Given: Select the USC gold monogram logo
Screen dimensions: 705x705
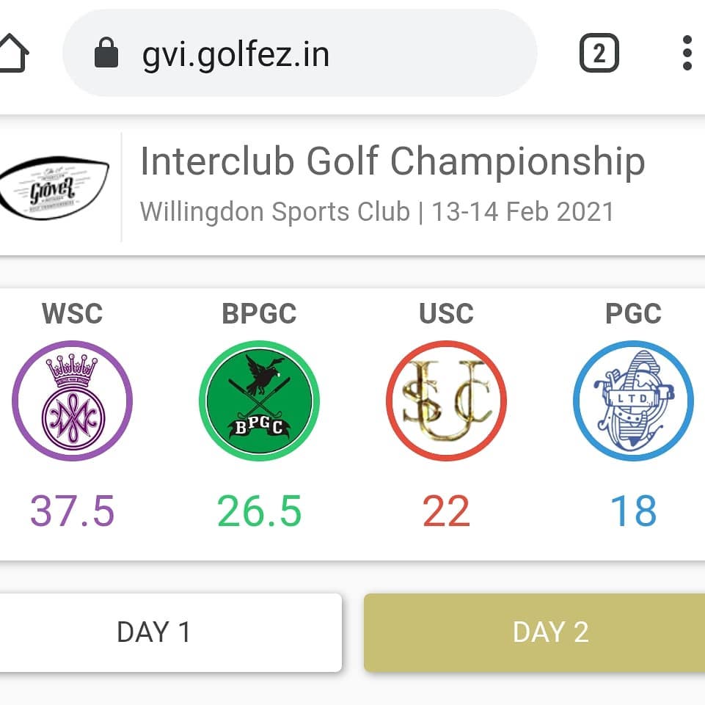Looking at the screenshot, I should click(447, 401).
